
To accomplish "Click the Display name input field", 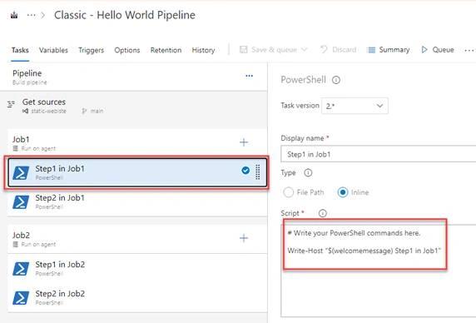I will coord(379,154).
